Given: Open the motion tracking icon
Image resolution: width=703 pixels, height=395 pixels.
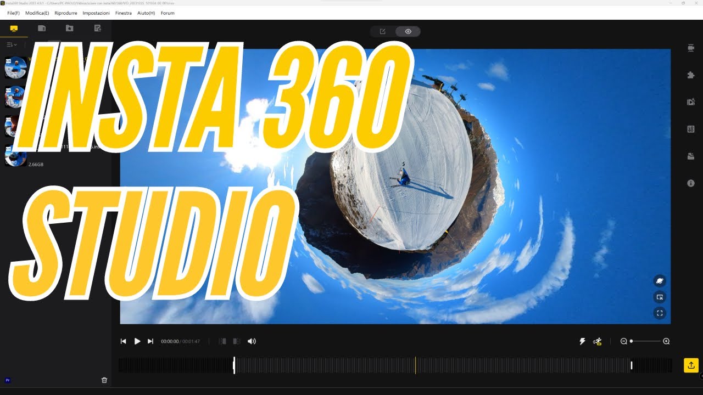Looking at the screenshot, I should coord(598,341).
